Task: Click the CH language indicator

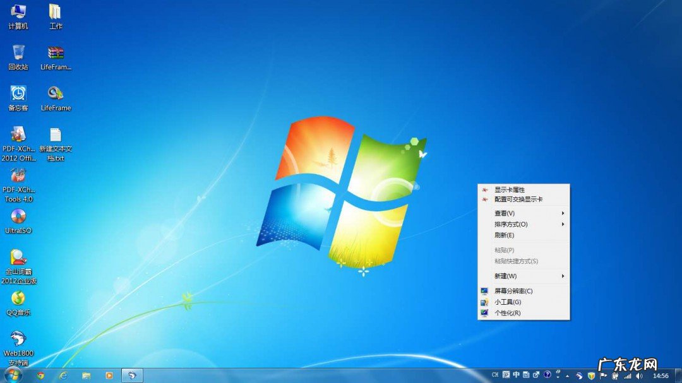Action: tap(495, 374)
